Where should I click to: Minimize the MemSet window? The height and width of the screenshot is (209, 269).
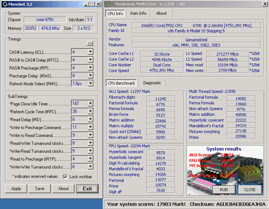tap(86, 4)
